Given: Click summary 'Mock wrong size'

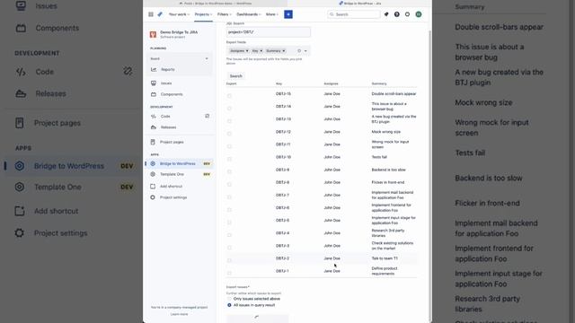Looking at the screenshot, I should click(x=386, y=132).
